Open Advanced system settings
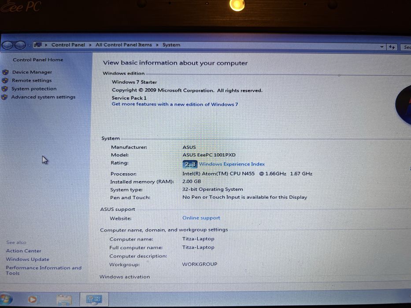 point(43,97)
